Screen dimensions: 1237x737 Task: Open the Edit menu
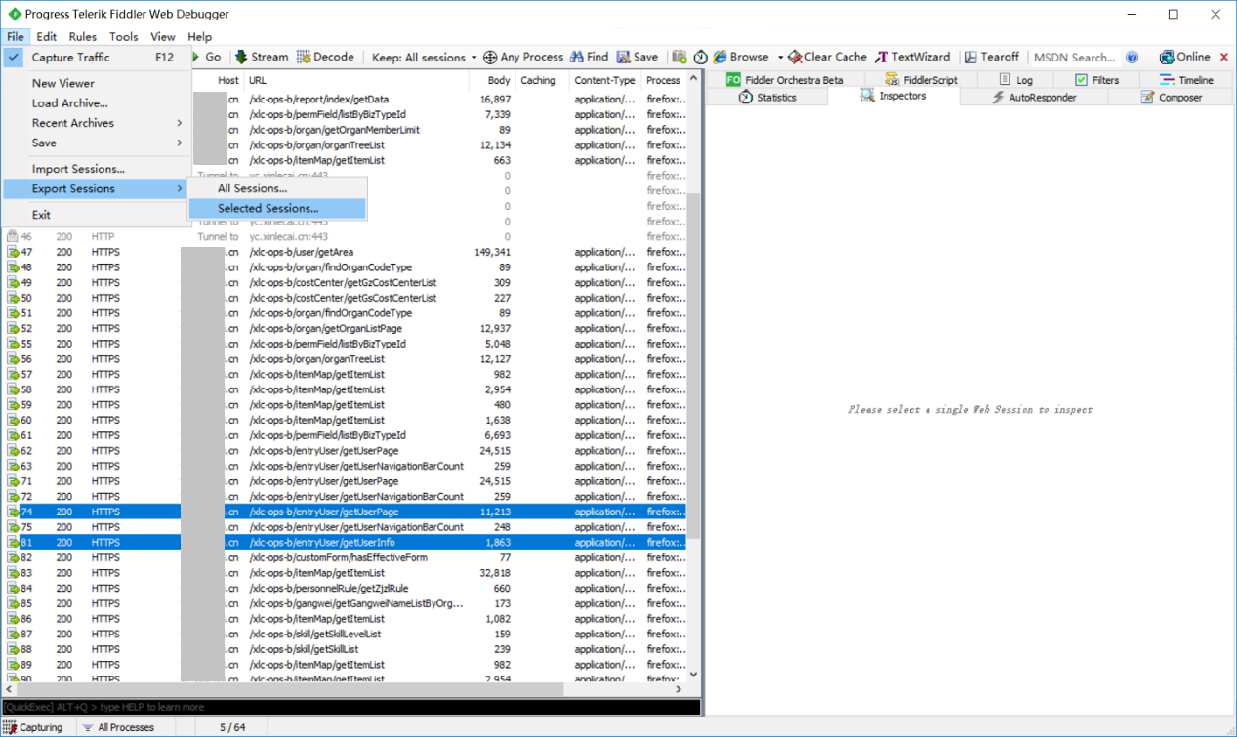pyautogui.click(x=47, y=37)
